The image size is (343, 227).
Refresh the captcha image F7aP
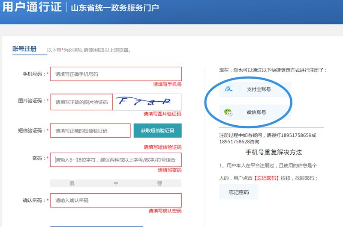click(x=147, y=102)
